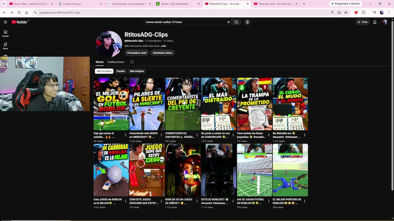Open the browser zoom magnifier icon
Screen dimensions: 394x221
(x=332, y=13)
